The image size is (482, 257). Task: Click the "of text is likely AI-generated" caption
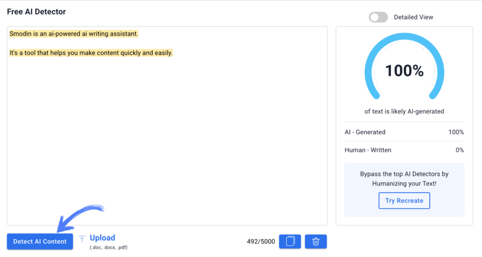(x=404, y=112)
